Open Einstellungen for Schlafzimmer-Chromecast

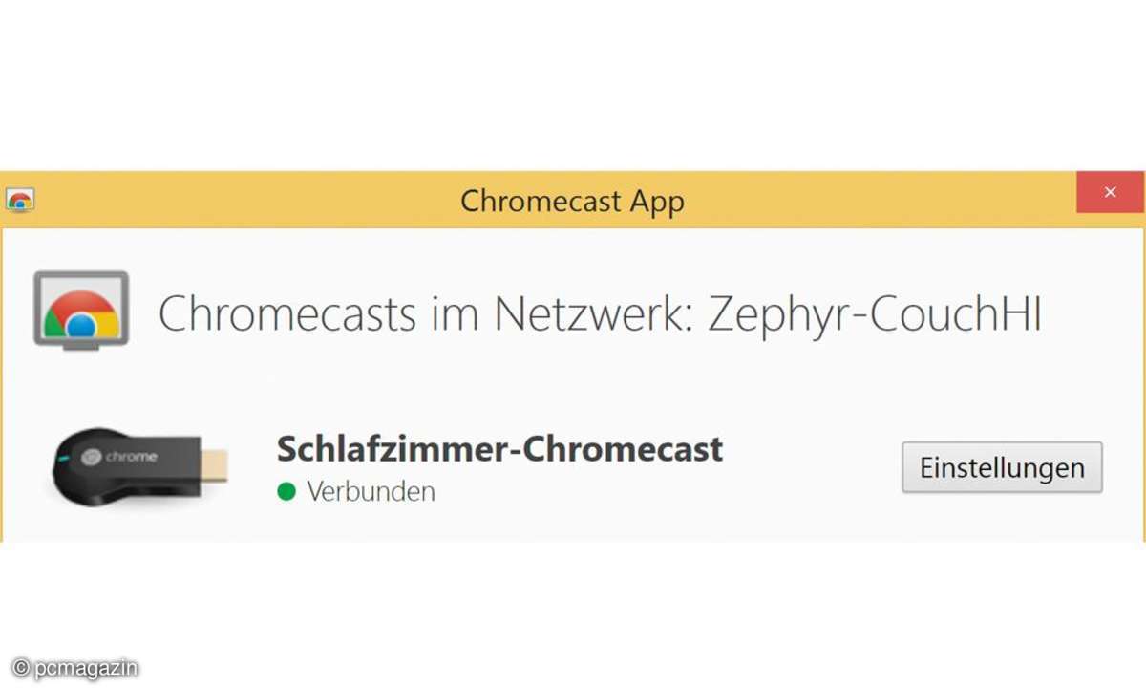(x=1002, y=467)
